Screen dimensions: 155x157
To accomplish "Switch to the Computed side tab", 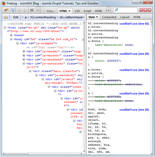I will 109,17.
